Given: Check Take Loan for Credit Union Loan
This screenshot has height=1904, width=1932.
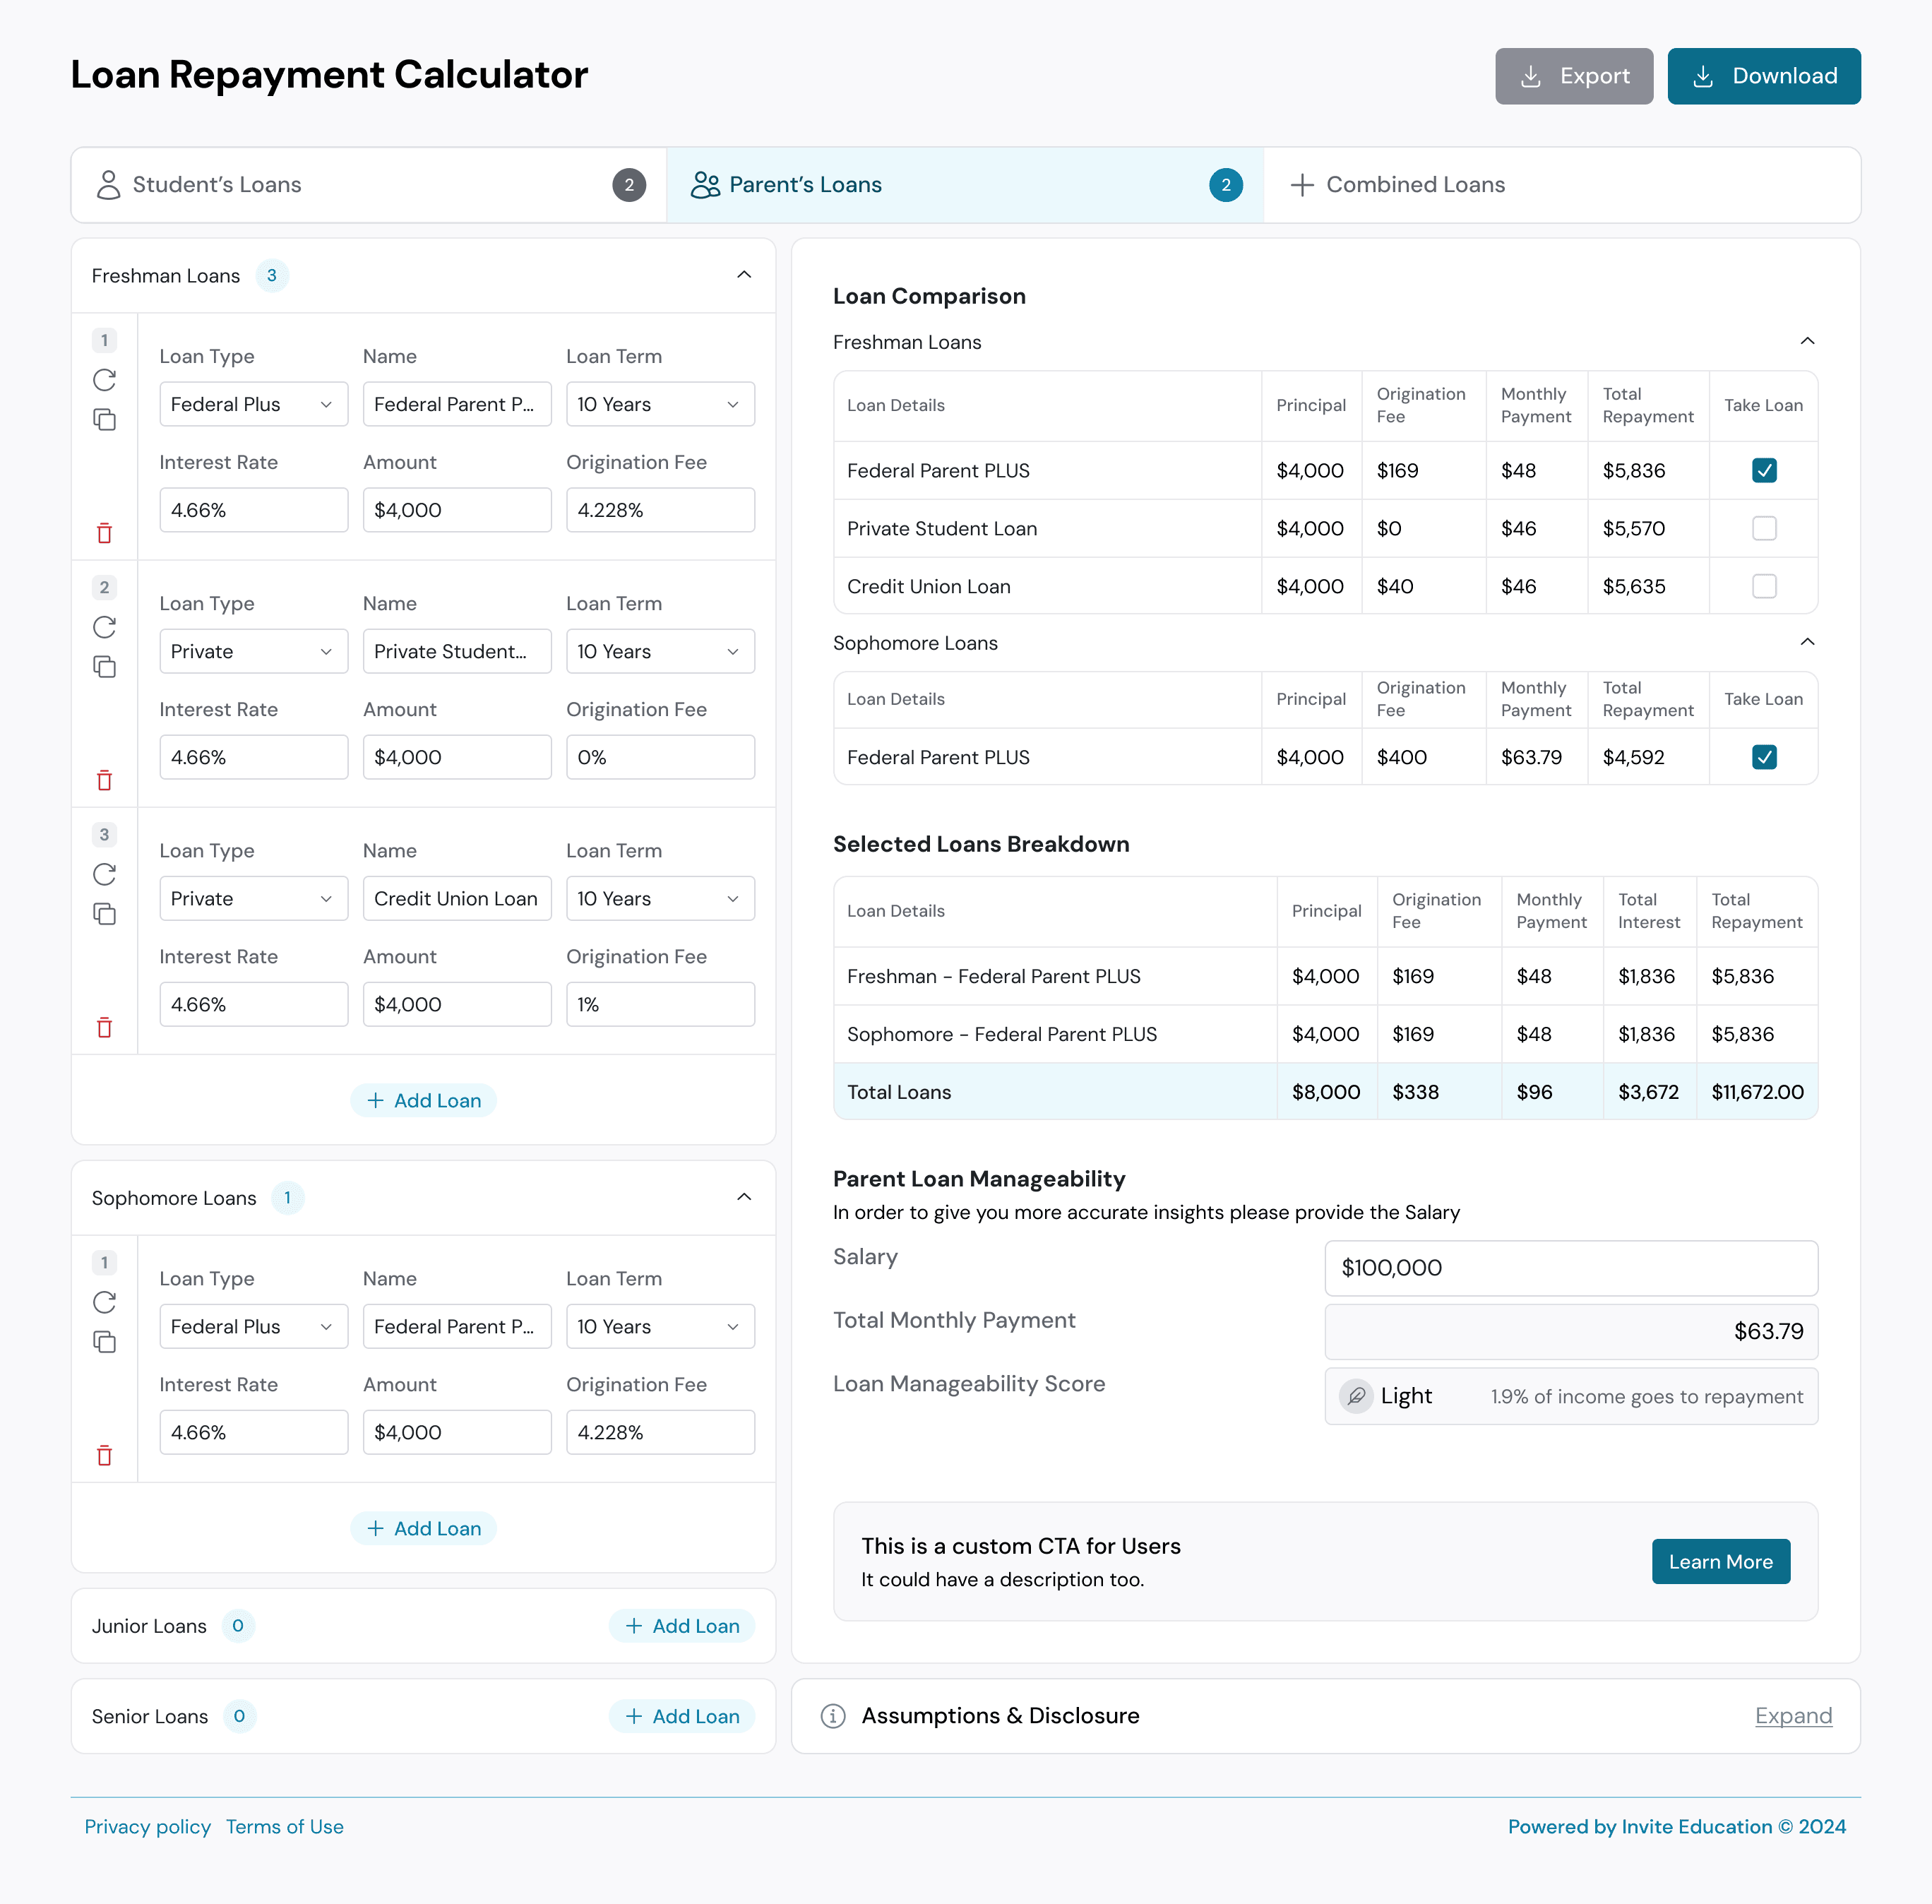Looking at the screenshot, I should [x=1764, y=586].
